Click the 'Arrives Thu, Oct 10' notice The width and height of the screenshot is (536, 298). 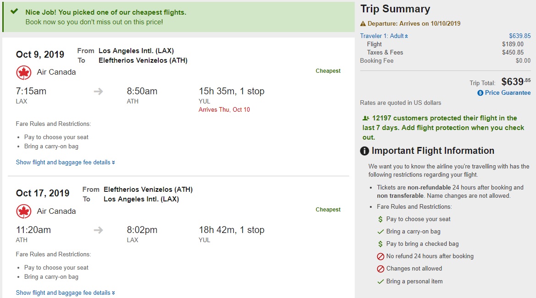(224, 110)
